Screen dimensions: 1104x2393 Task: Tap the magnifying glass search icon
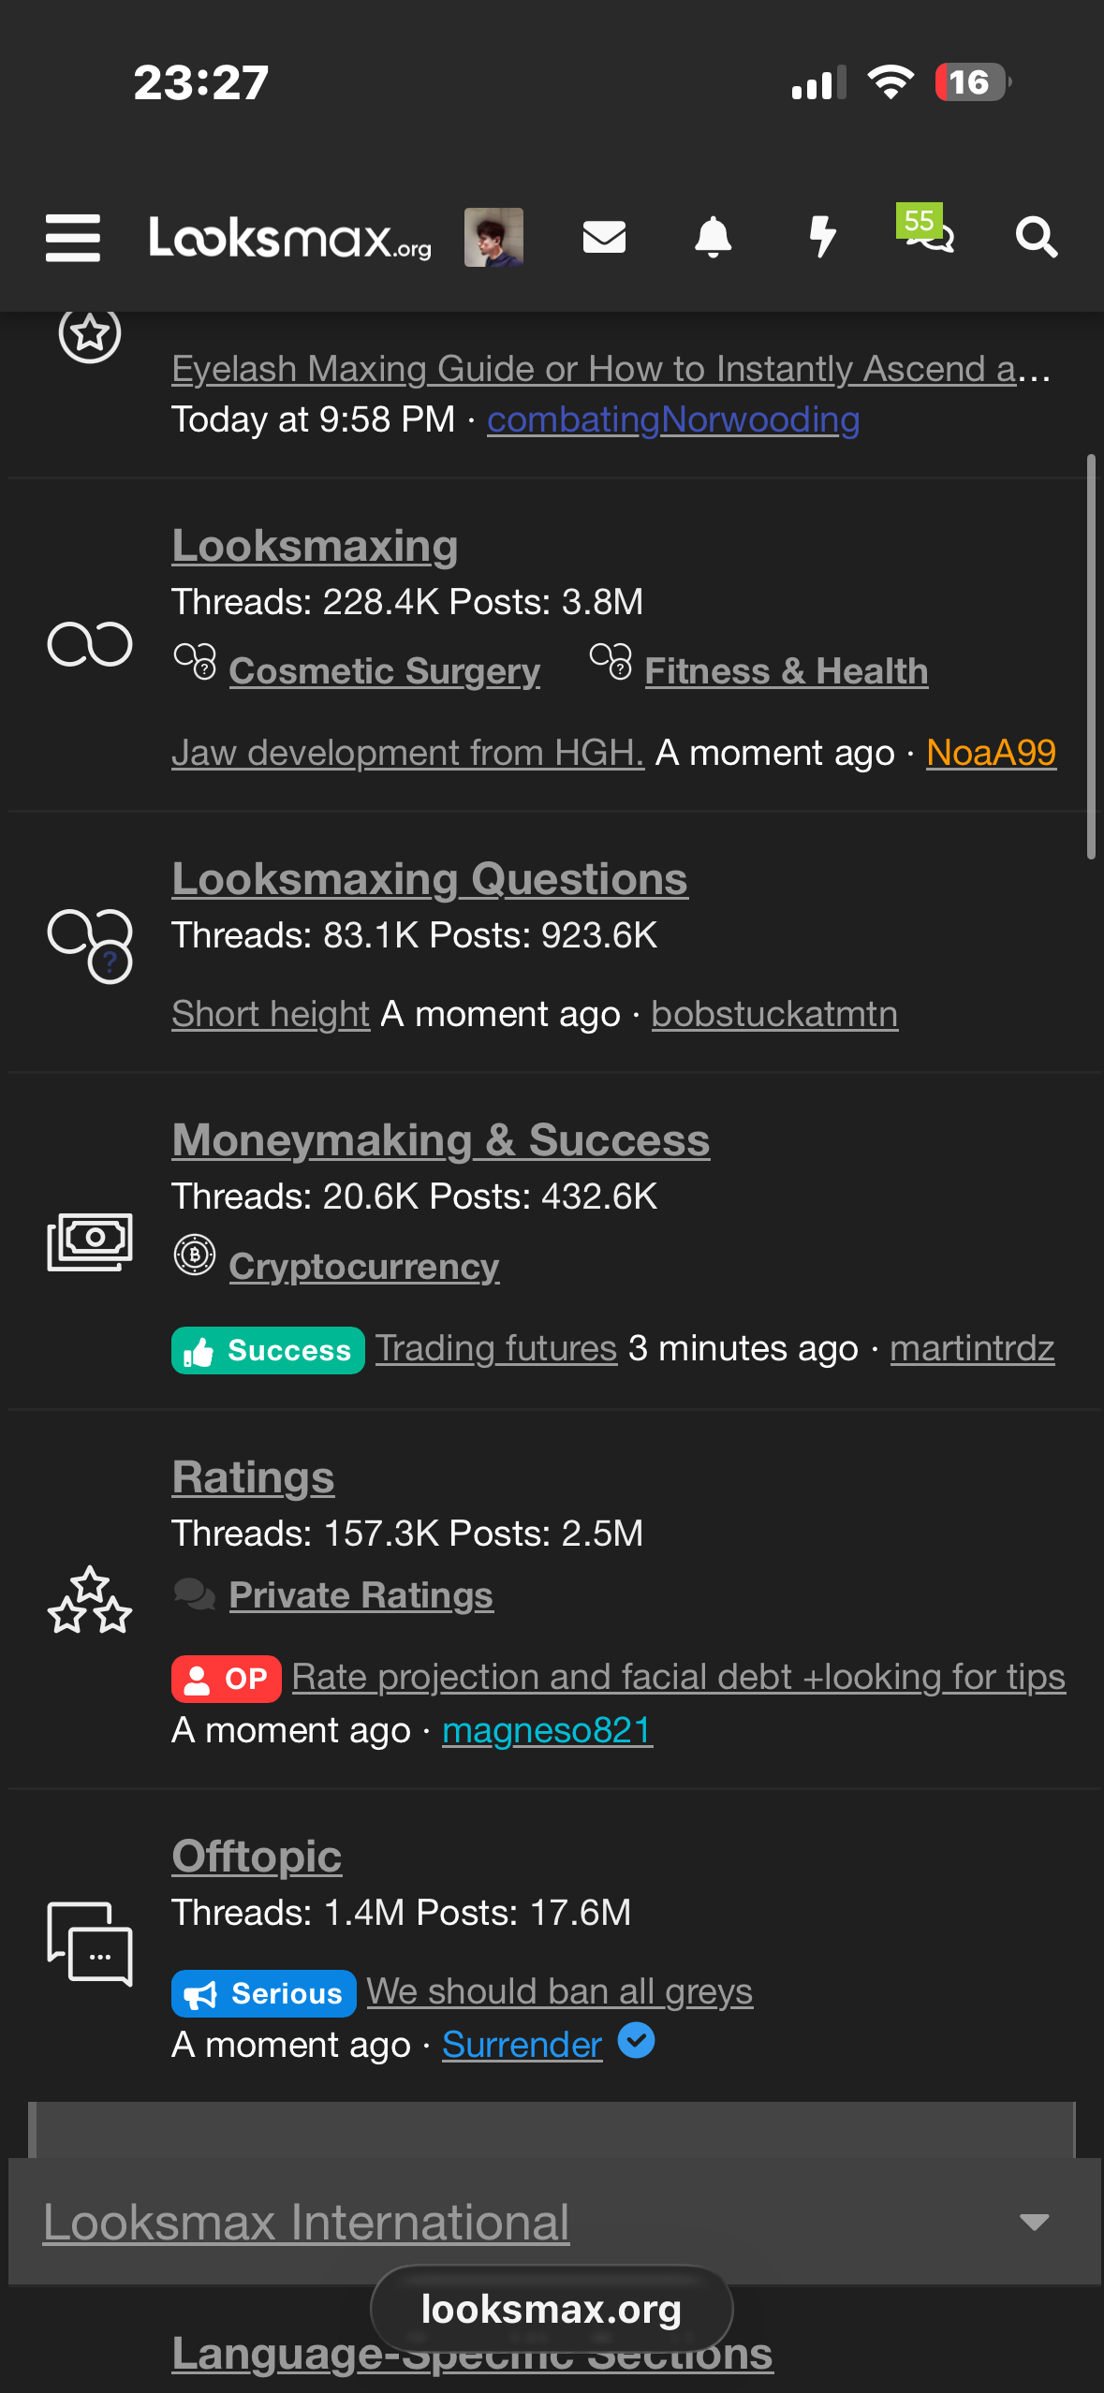[x=1036, y=238]
